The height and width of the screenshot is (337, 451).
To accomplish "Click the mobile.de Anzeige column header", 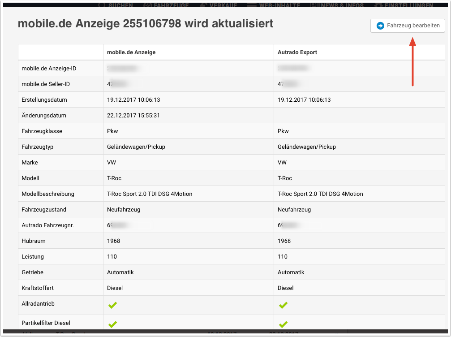I will (x=131, y=52).
